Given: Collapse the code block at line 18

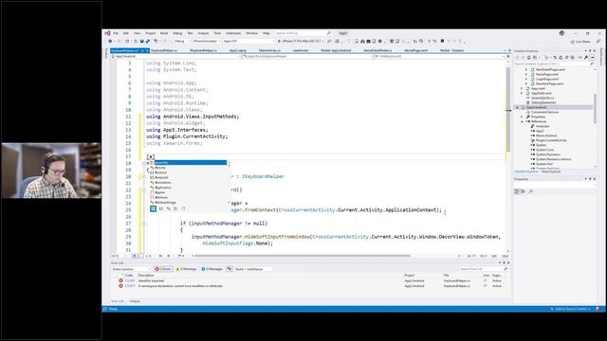Looking at the screenshot, I should [x=143, y=163].
